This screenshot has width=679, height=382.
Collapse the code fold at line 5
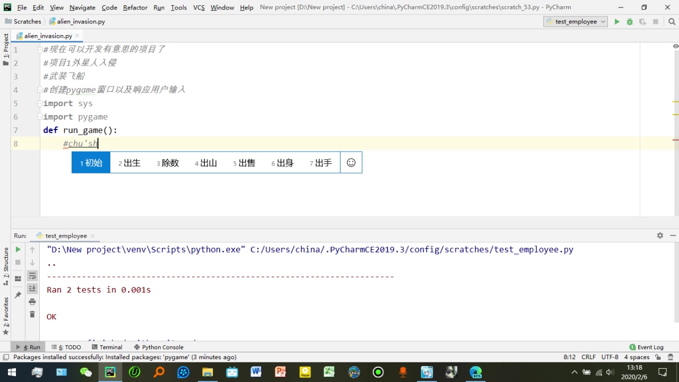(39, 103)
